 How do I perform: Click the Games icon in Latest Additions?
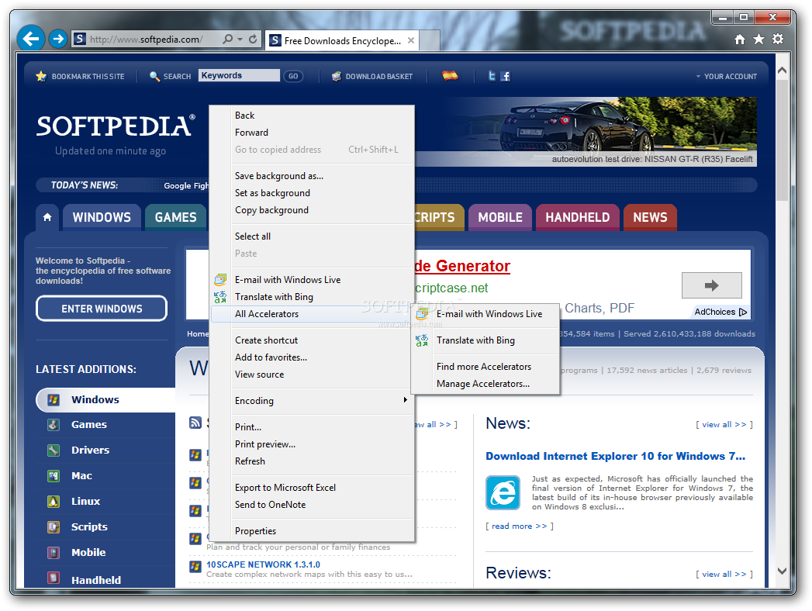click(54, 425)
